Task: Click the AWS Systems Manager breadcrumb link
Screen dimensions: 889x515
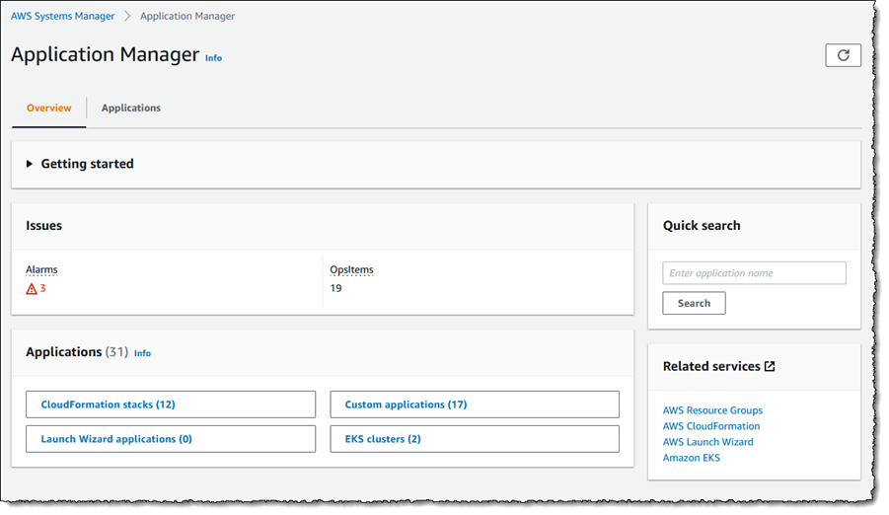Action: pyautogui.click(x=62, y=16)
